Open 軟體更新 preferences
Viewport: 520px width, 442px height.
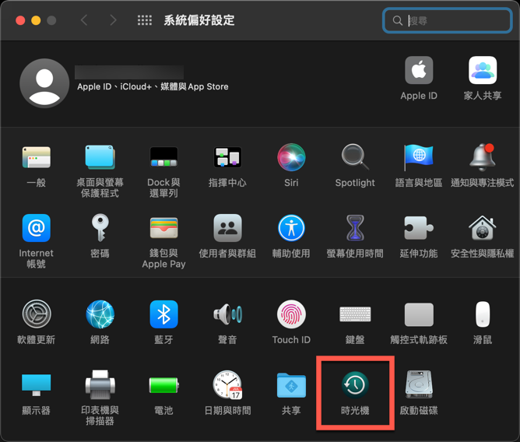click(36, 314)
